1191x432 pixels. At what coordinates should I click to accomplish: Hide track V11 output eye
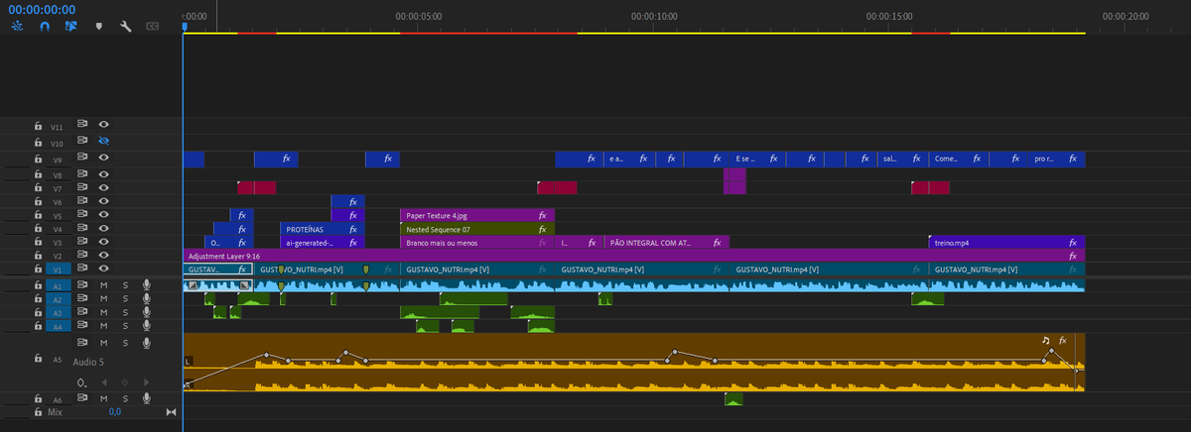pyautogui.click(x=103, y=125)
